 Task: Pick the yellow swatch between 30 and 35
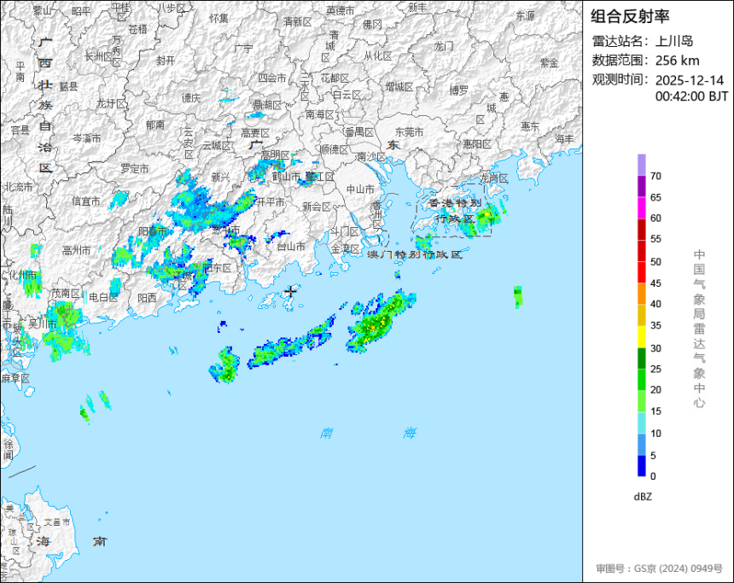point(641,337)
